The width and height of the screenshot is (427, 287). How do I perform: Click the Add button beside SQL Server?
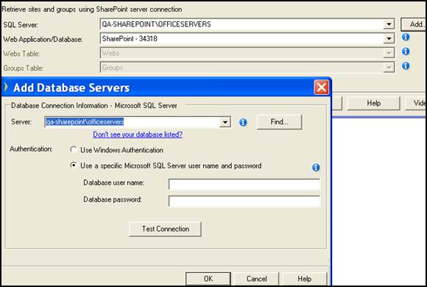pyautogui.click(x=414, y=24)
